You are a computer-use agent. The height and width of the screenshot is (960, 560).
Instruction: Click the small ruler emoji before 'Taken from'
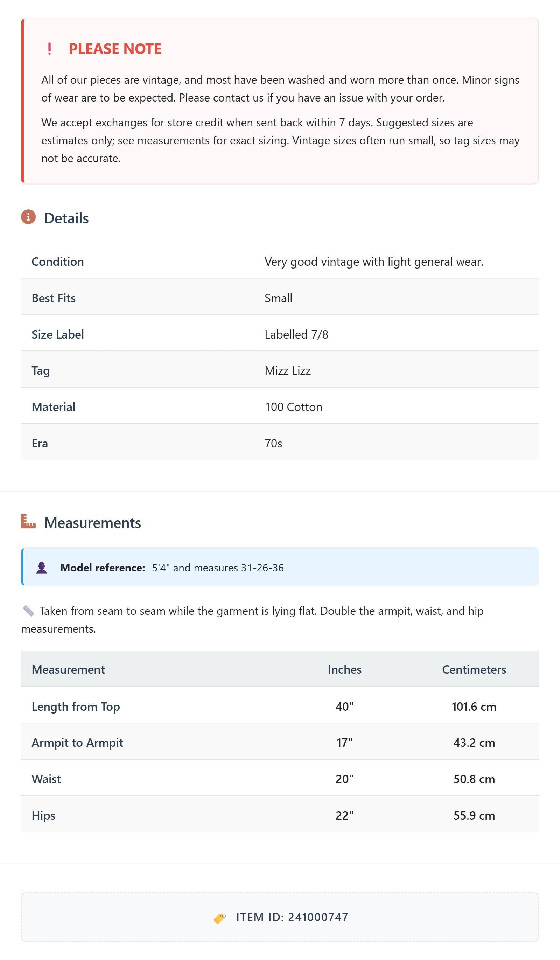28,611
